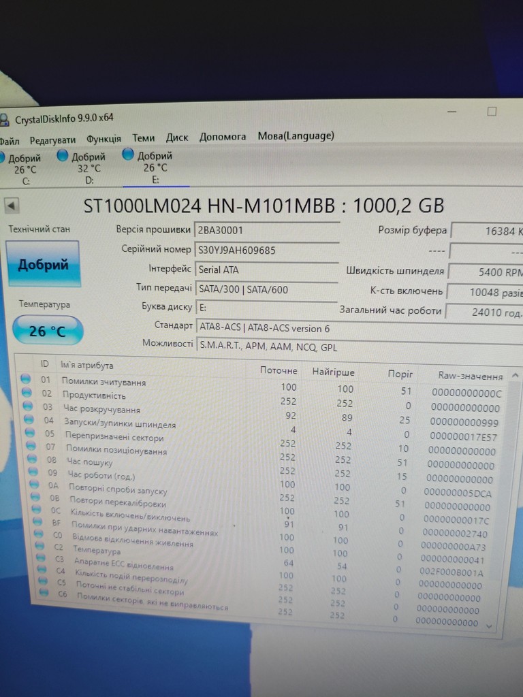
Task: Open the Файл menu
Action: [10, 142]
